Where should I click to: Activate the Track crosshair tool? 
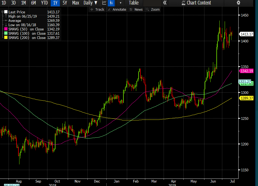pos(97,9)
